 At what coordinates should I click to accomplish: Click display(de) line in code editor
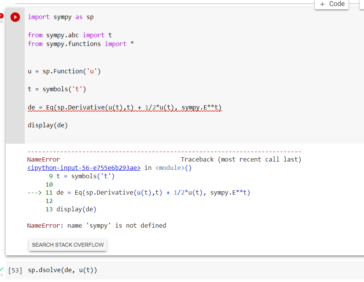48,125
